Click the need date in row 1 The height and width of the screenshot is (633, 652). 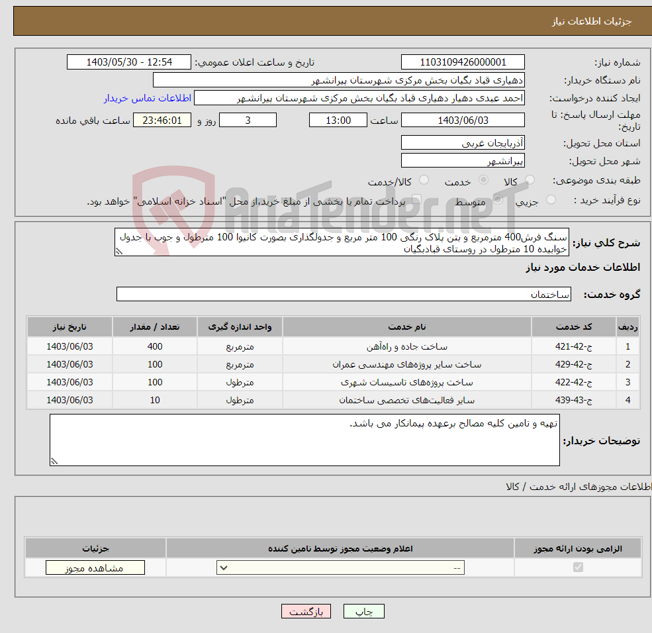pos(70,346)
